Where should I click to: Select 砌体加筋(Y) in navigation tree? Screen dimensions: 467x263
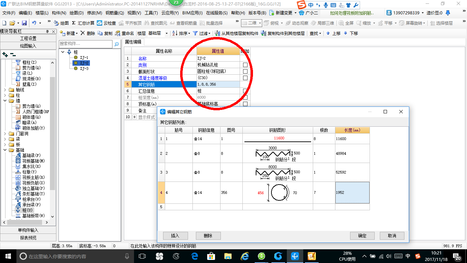click(x=30, y=128)
